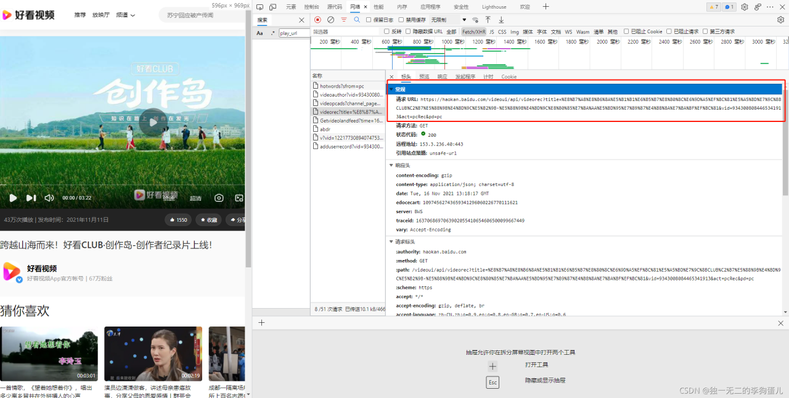
Task: Enable the Disable cache checkbox
Action: 400,20
